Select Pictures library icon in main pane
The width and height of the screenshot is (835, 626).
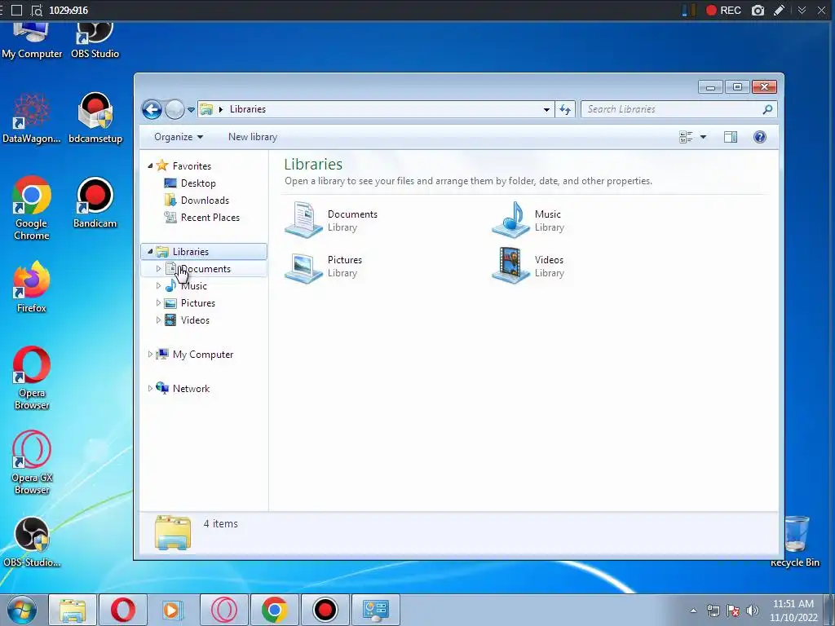click(x=303, y=267)
